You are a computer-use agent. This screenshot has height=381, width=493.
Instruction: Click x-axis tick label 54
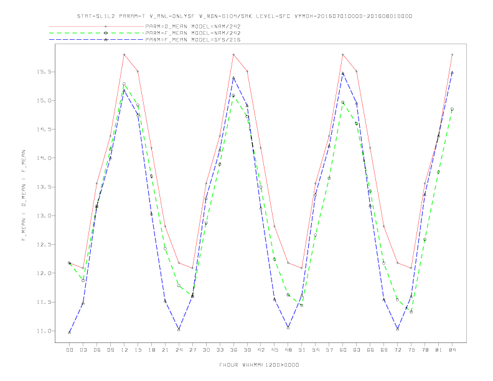tap(316, 350)
